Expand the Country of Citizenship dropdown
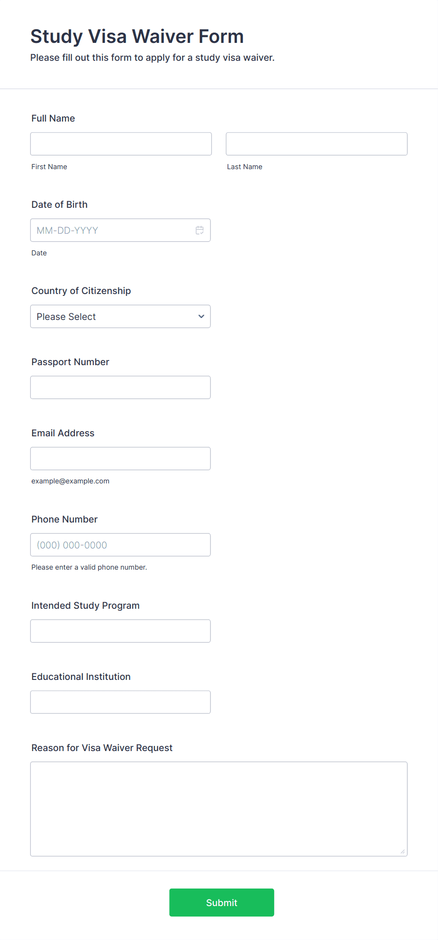 point(120,317)
